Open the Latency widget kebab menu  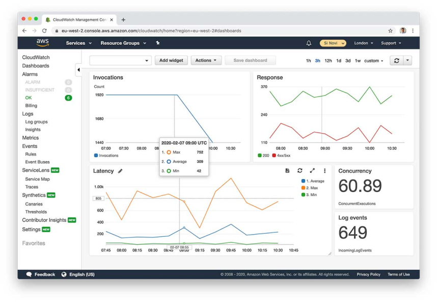click(x=324, y=171)
